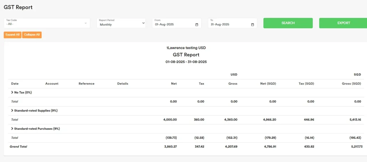Viewport: 367px width, 162px height.
Task: Click the 3,860.27 grand total net
Action: (x=170, y=147)
